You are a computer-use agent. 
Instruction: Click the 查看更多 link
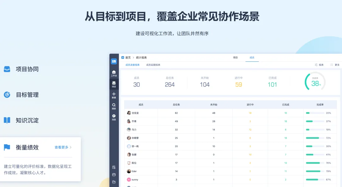click(x=61, y=147)
